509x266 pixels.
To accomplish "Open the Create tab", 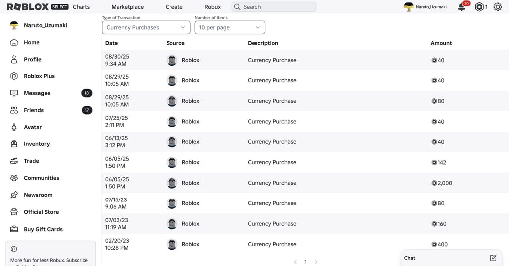I will 174,7.
